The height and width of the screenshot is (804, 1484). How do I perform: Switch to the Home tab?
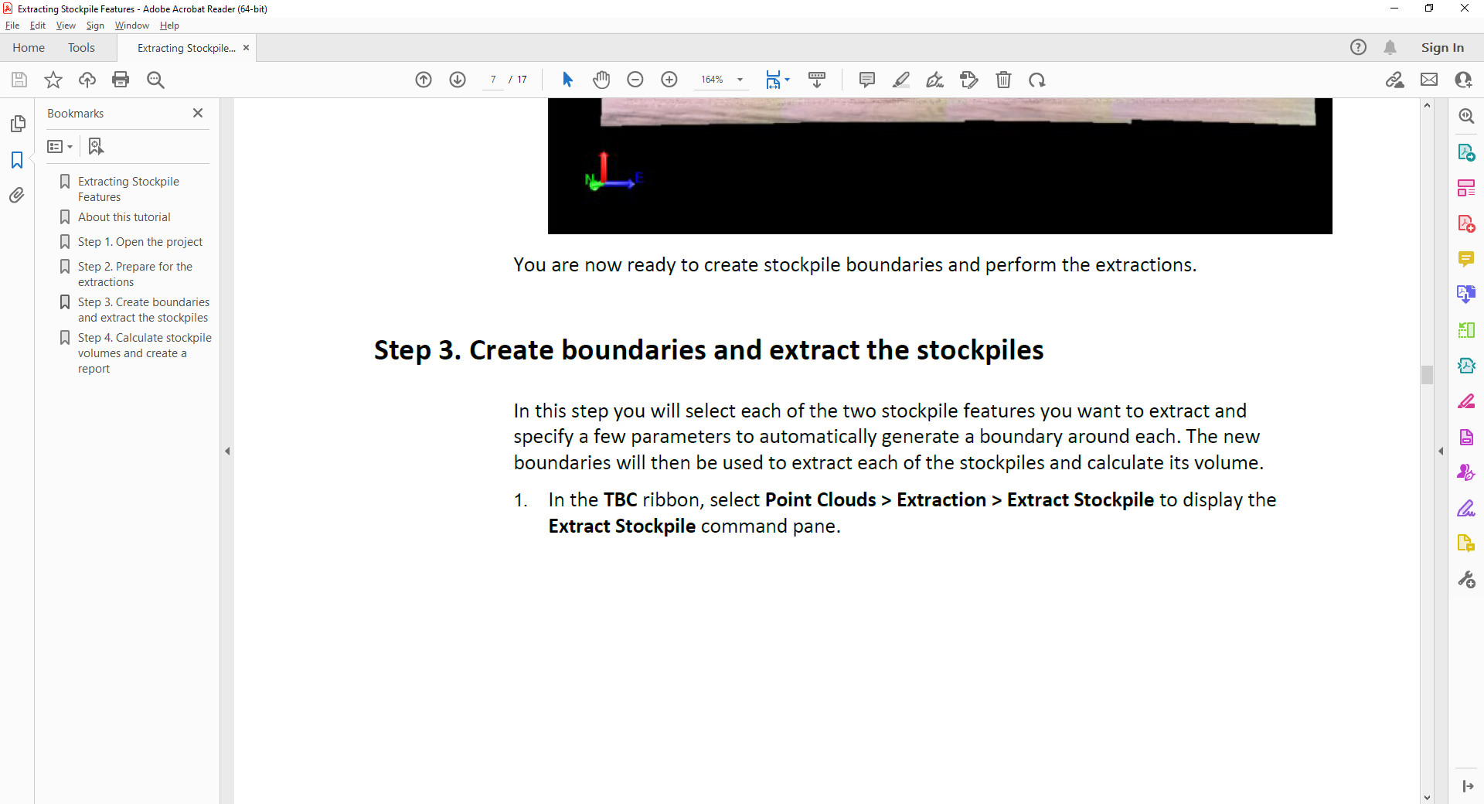[x=29, y=48]
